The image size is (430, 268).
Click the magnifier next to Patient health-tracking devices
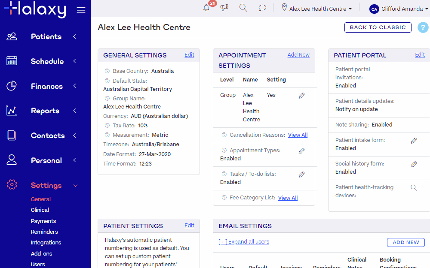pyautogui.click(x=414, y=187)
